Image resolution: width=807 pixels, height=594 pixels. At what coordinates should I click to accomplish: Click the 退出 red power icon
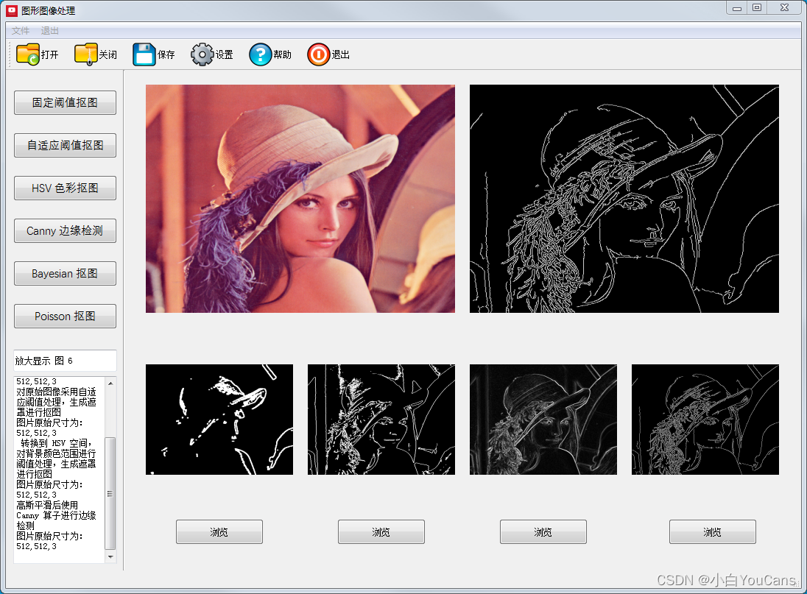(x=319, y=54)
